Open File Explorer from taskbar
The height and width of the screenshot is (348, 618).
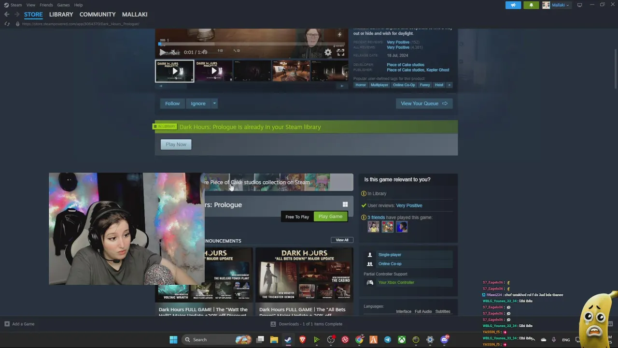(274, 340)
